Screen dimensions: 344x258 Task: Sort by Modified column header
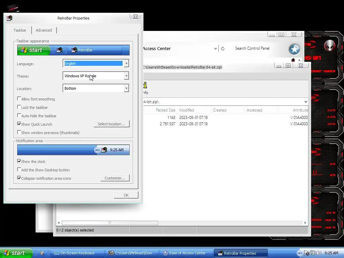point(194,110)
